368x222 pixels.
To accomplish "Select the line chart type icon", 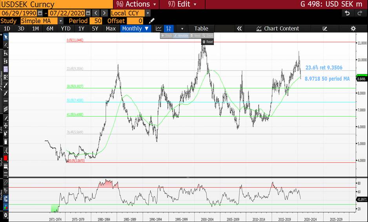I will tap(158, 29).
